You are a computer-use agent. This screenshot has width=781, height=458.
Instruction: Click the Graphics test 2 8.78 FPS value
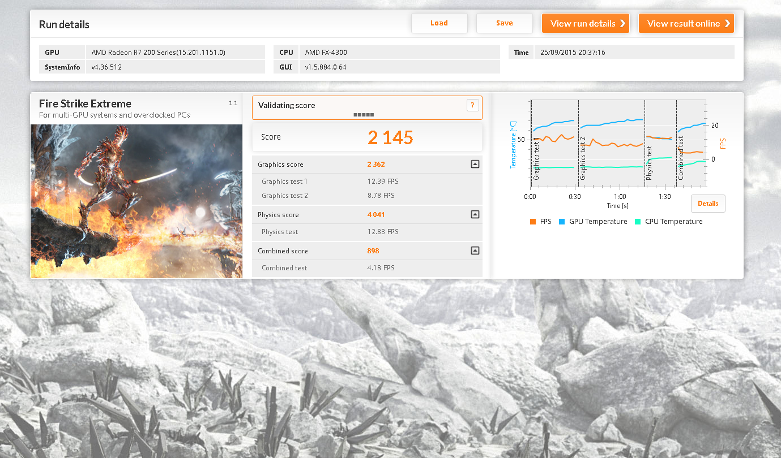381,196
